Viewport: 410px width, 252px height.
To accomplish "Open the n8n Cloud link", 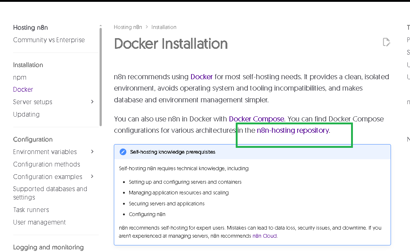I will [264, 236].
